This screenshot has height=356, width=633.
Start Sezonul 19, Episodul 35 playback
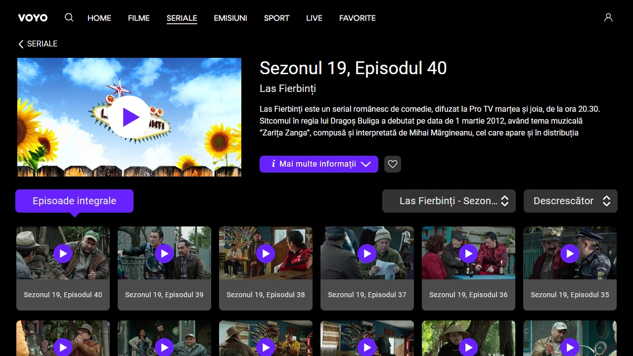(x=570, y=254)
